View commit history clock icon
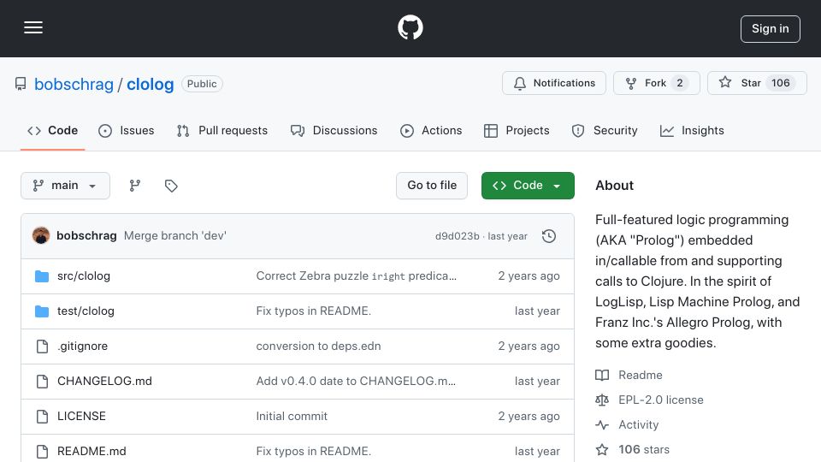The width and height of the screenshot is (821, 462). click(x=549, y=236)
